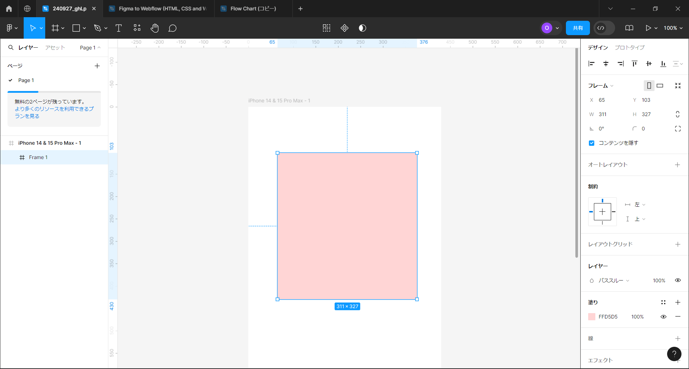Screen dimensions: 689x369
Task: Click the resize to fit icon
Action: (678, 86)
